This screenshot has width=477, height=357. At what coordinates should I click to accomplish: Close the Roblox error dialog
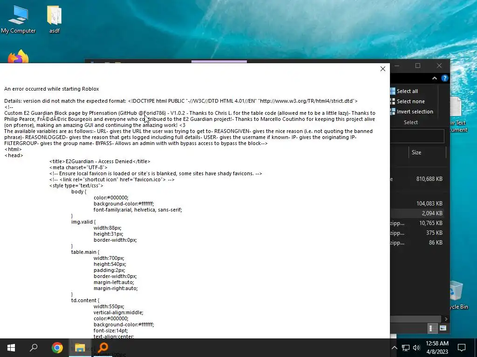(x=383, y=69)
